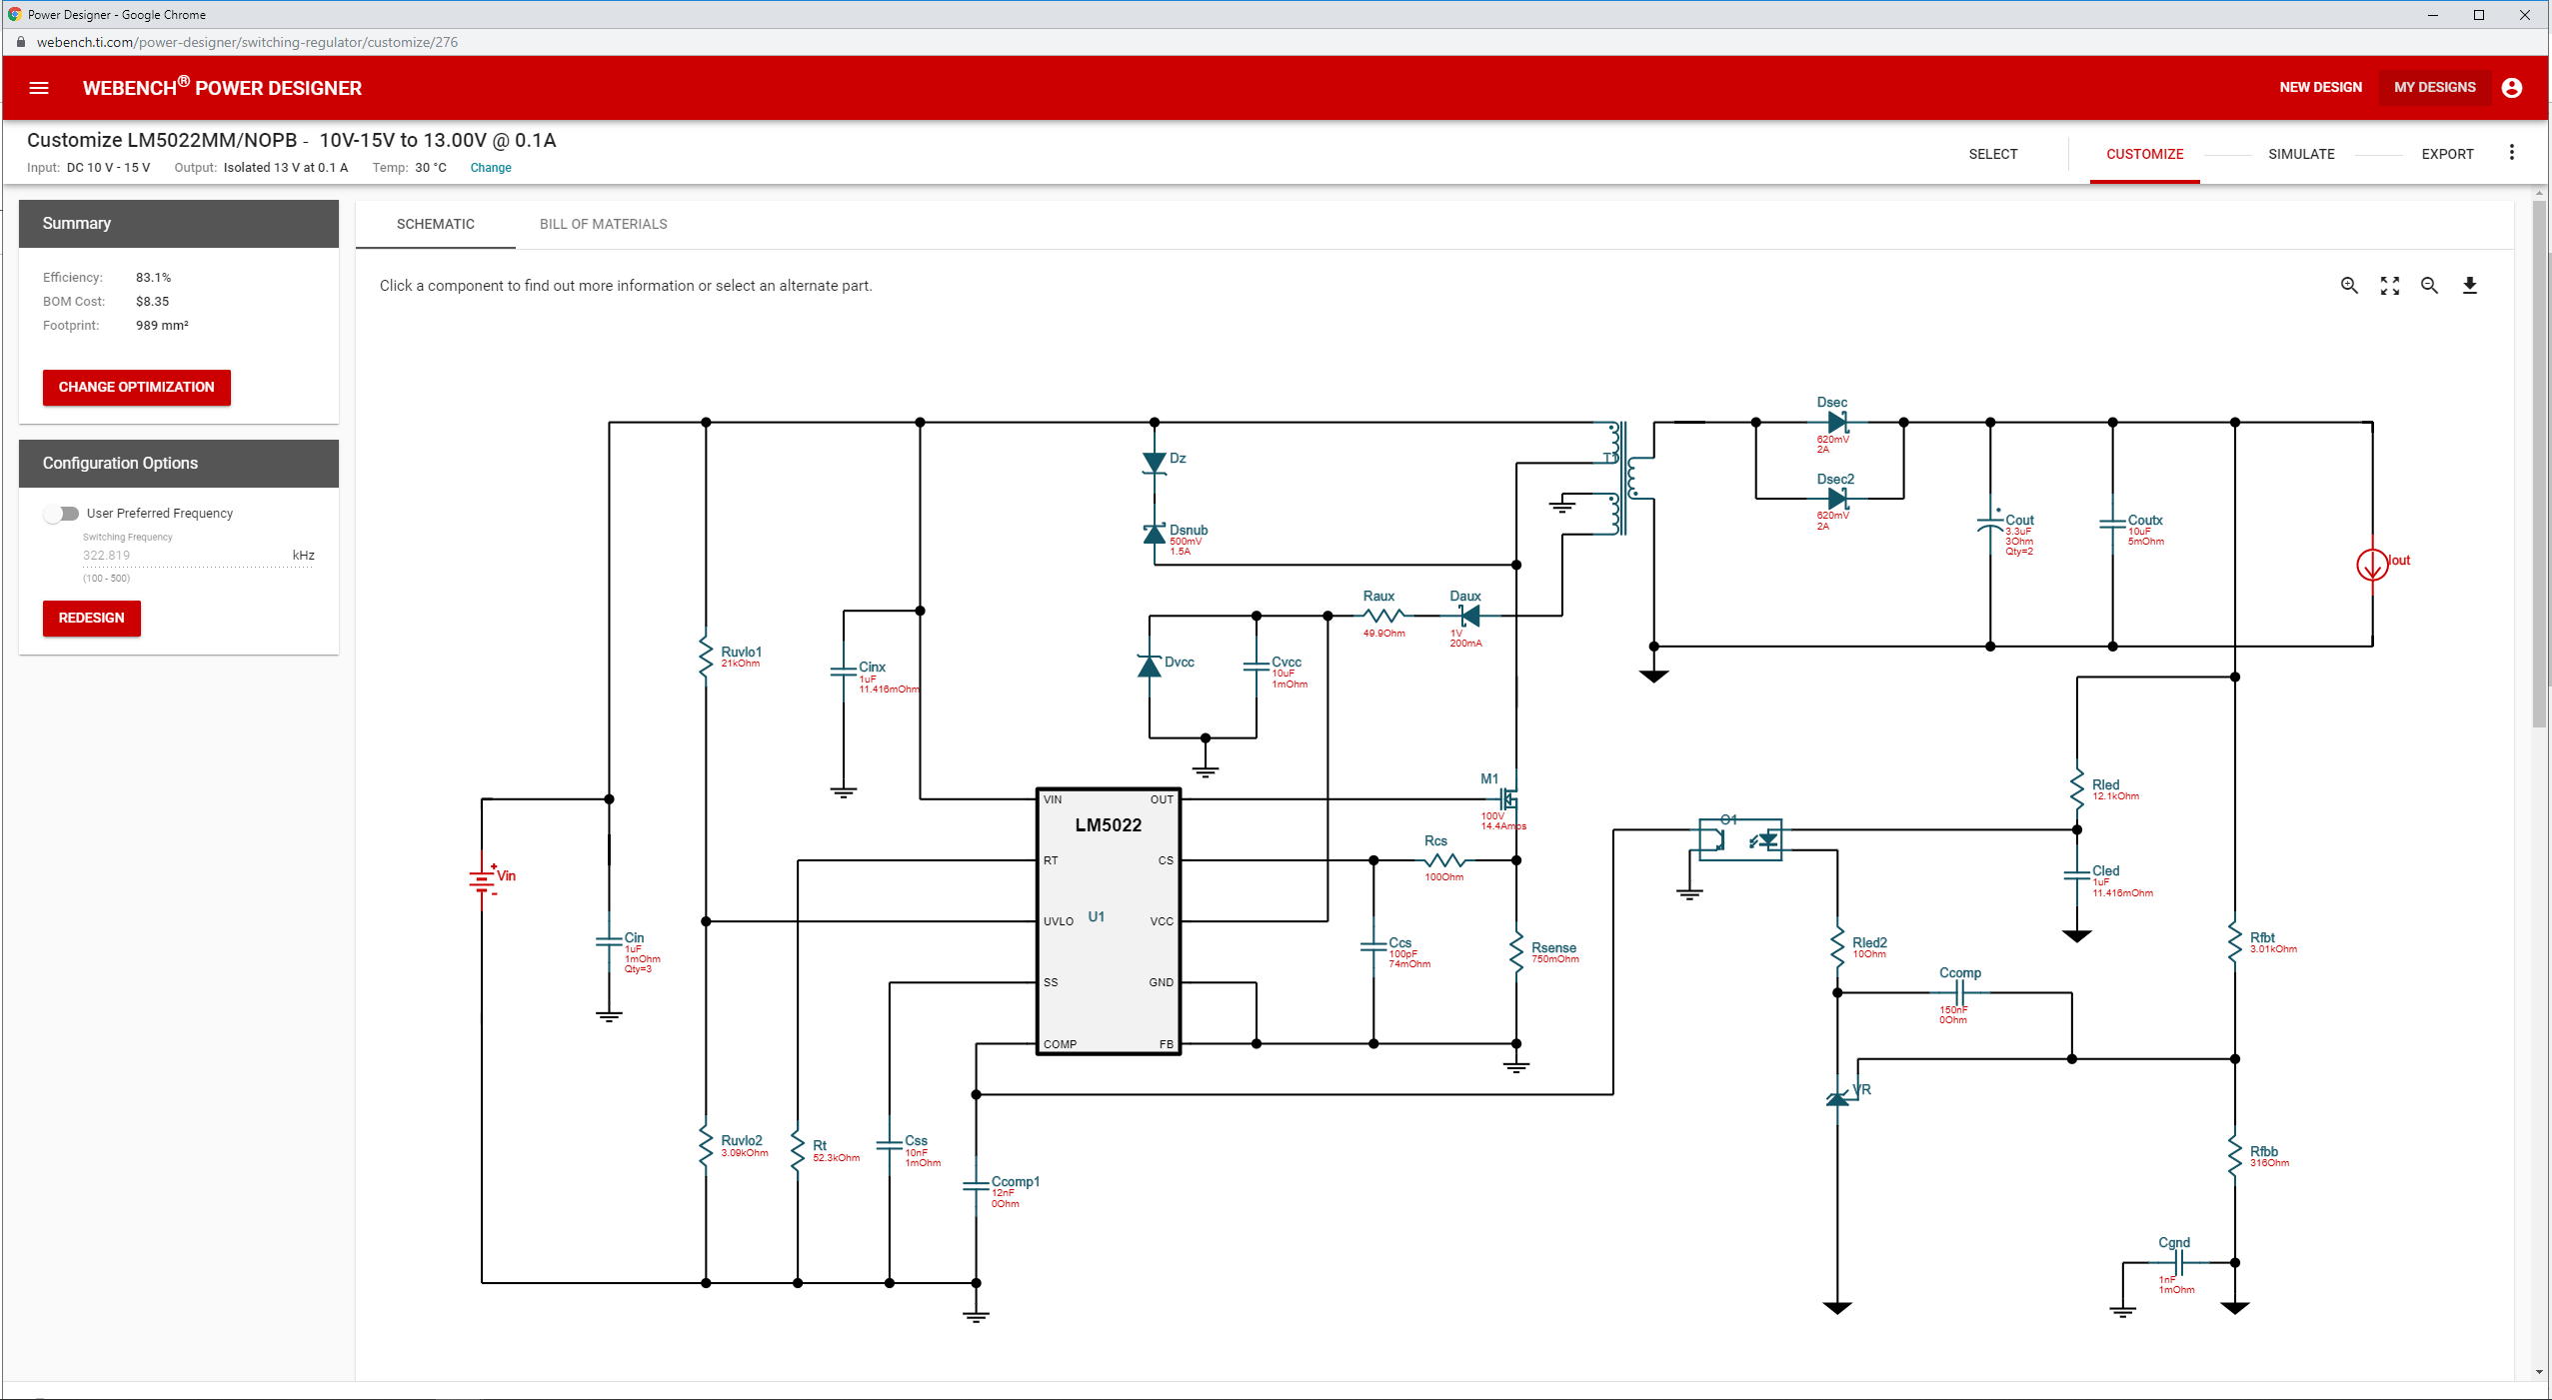2552x1400 pixels.
Task: Select the Rfbb feedback resistor
Action: [x=2235, y=1156]
